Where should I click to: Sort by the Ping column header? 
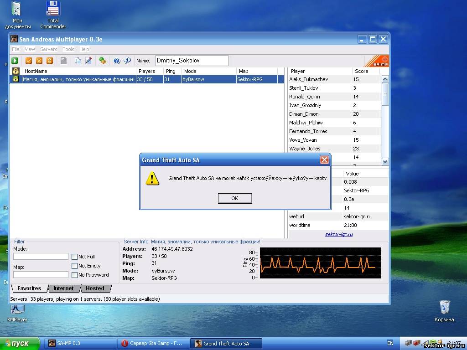[172, 71]
